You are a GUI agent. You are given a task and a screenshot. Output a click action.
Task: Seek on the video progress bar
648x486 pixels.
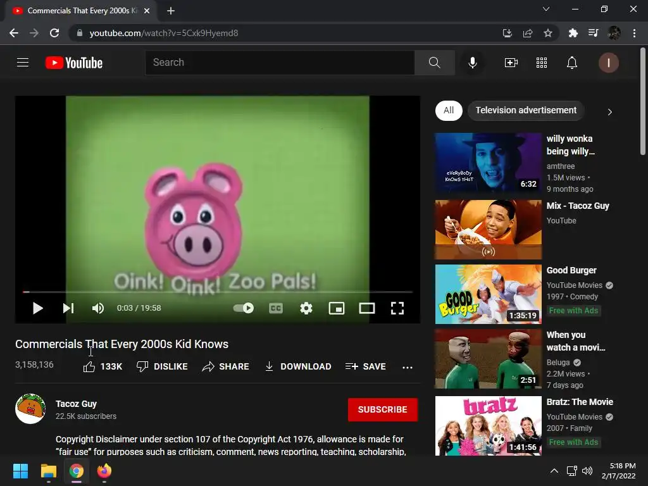pyautogui.click(x=218, y=292)
